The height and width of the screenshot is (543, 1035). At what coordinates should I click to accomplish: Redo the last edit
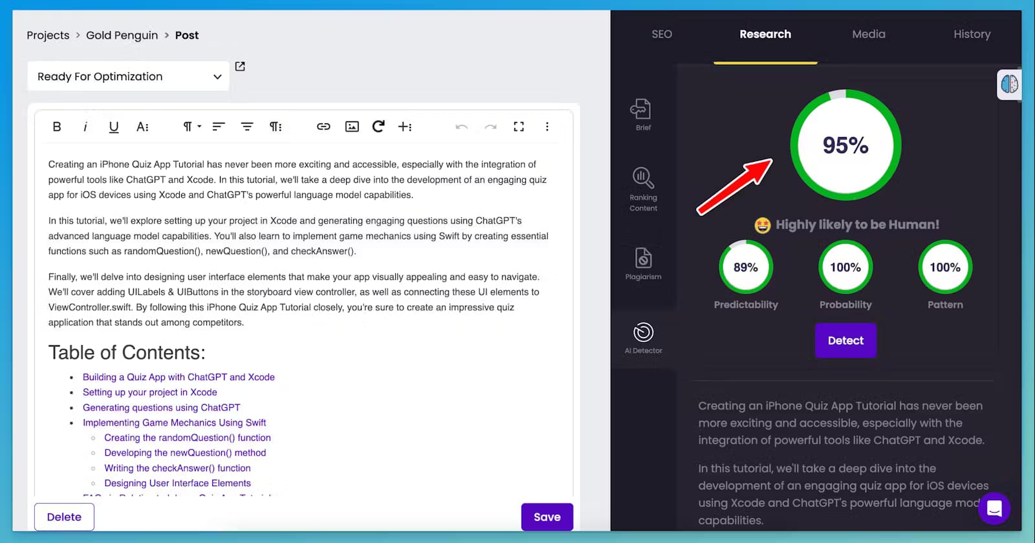coord(490,127)
